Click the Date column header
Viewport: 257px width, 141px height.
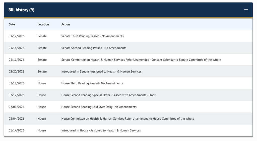12,24
